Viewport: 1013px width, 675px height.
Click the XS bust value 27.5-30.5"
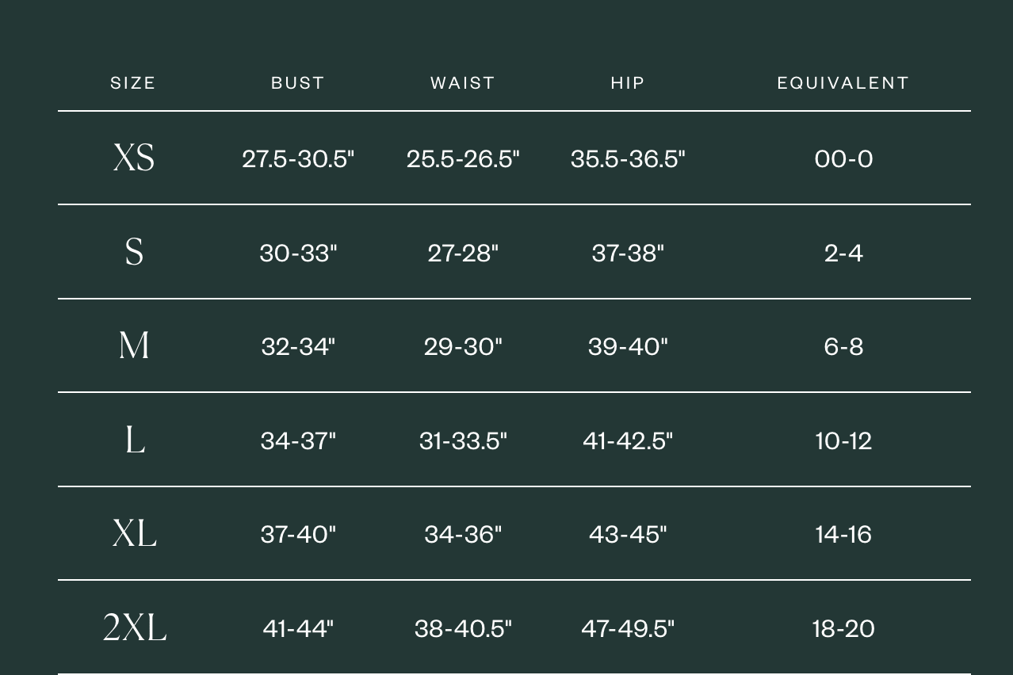pos(298,159)
